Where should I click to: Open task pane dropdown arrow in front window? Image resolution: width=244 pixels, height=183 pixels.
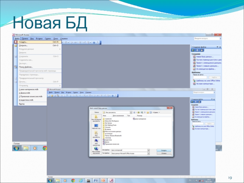(212, 99)
